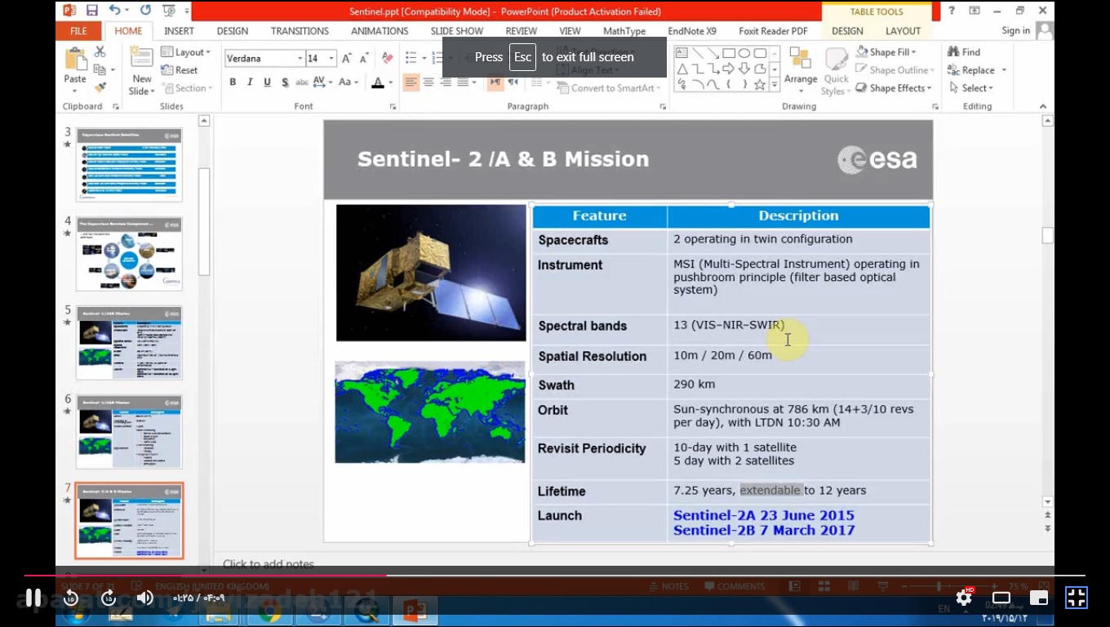Switch to INSERT ribbon tab
Image resolution: width=1110 pixels, height=627 pixels.
click(179, 31)
